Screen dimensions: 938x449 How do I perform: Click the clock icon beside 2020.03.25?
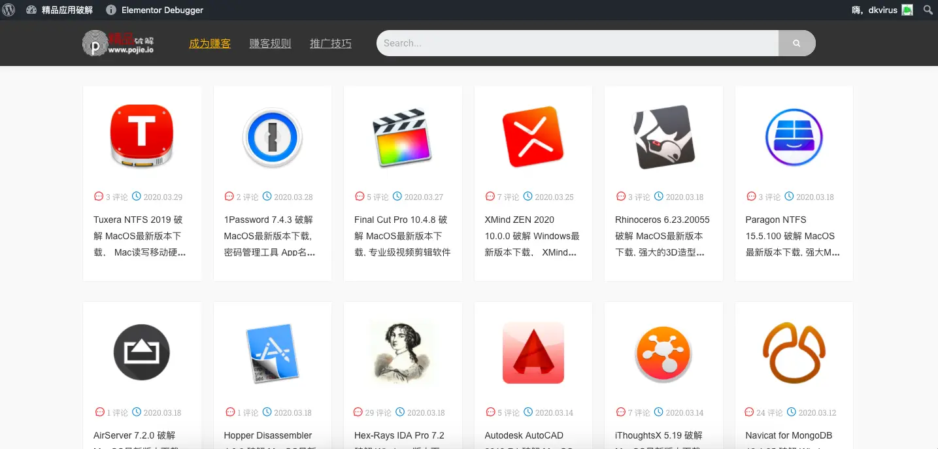coord(528,196)
